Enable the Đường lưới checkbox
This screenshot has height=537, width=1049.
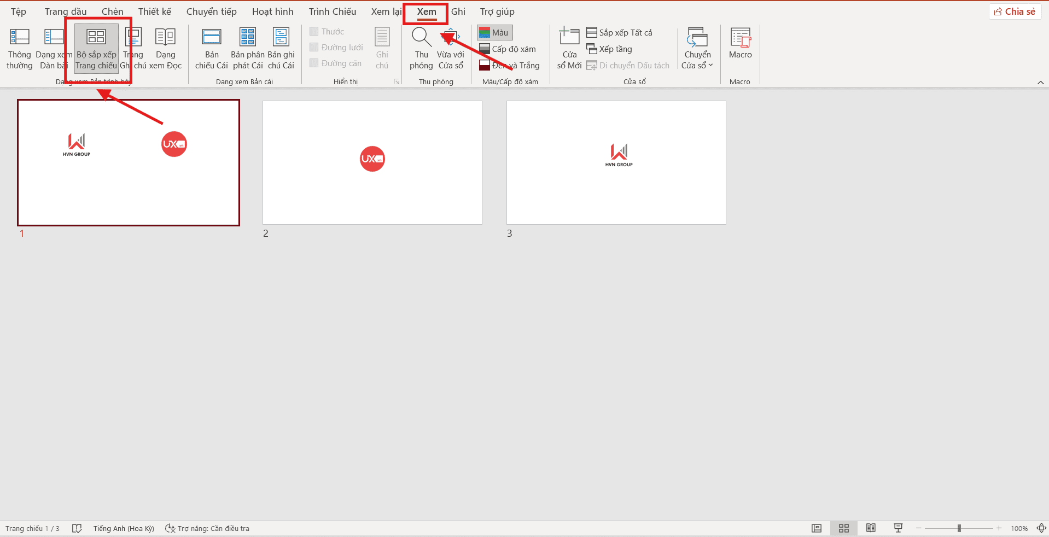(314, 47)
